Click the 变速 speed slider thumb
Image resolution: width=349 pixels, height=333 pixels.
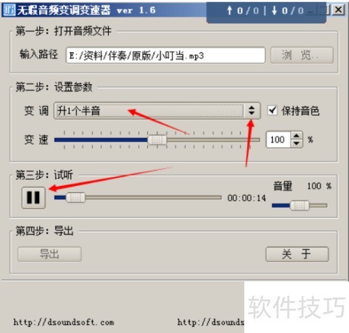click(157, 140)
